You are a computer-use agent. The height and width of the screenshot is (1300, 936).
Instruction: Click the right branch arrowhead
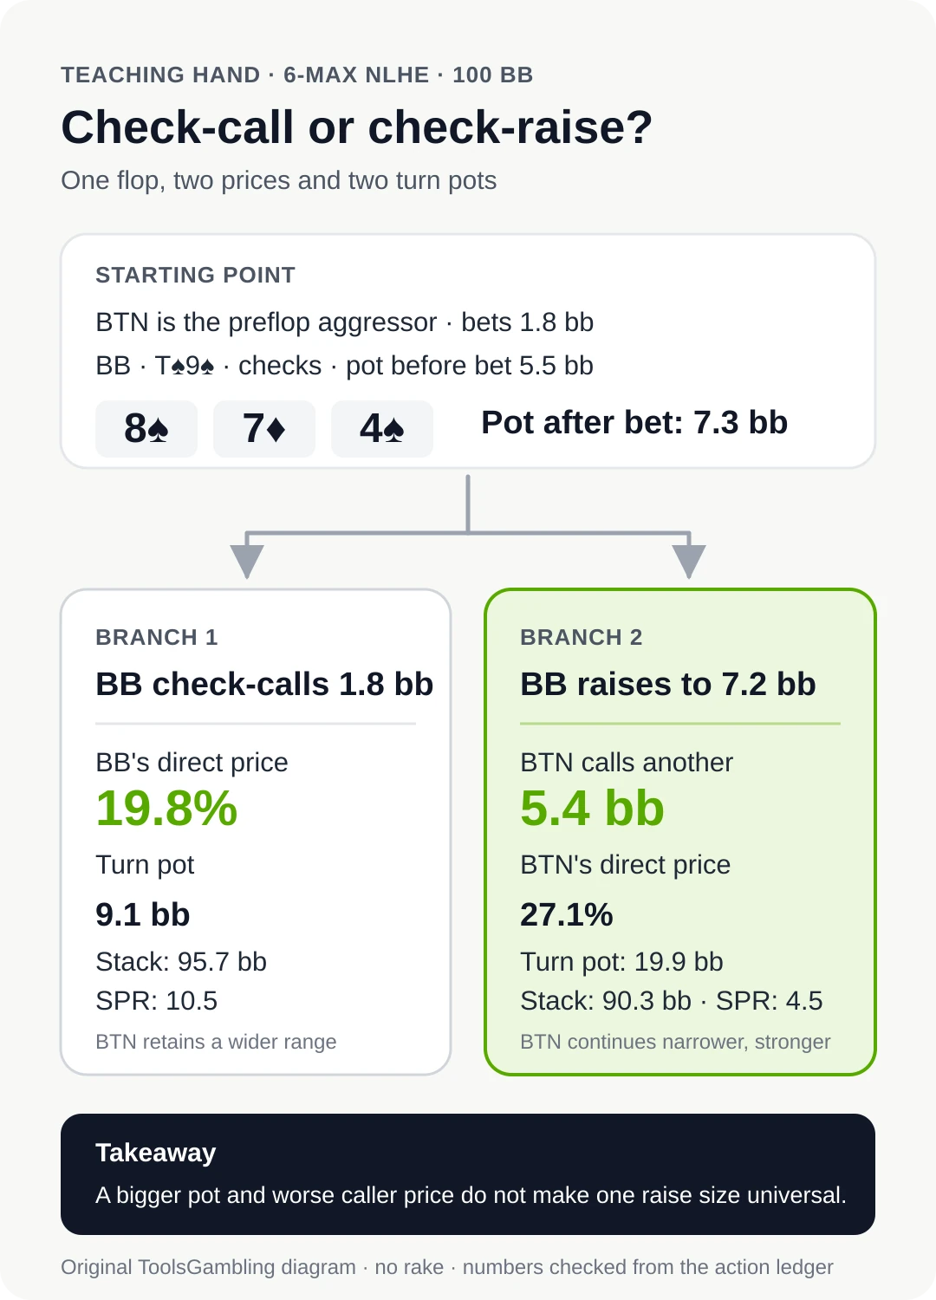(689, 561)
